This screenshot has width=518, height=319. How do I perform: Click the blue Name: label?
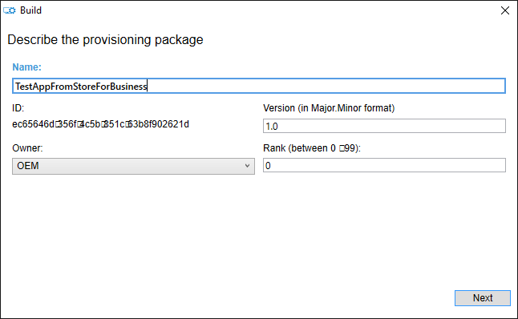tap(26, 67)
